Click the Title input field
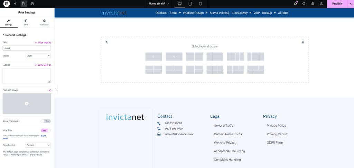The height and width of the screenshot is (168, 354). point(27,48)
